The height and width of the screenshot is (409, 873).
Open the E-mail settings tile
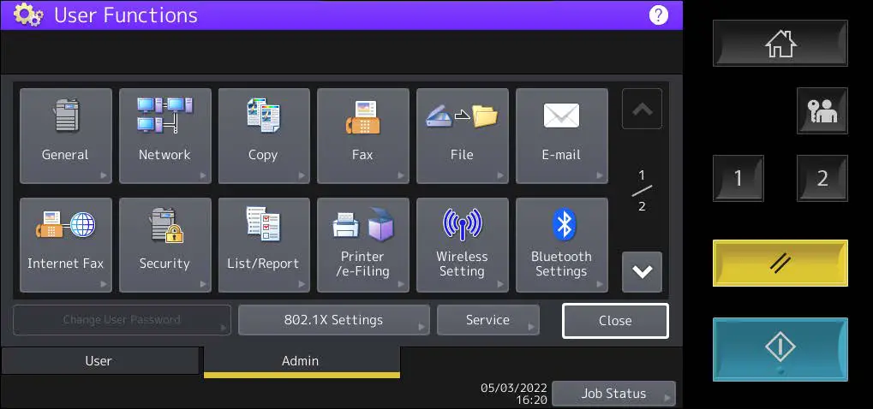click(562, 135)
